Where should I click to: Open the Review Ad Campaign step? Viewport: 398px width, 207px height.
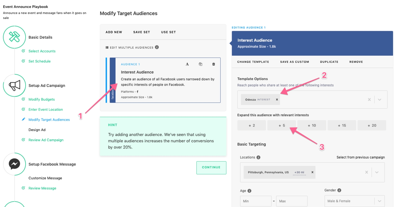[46, 140]
